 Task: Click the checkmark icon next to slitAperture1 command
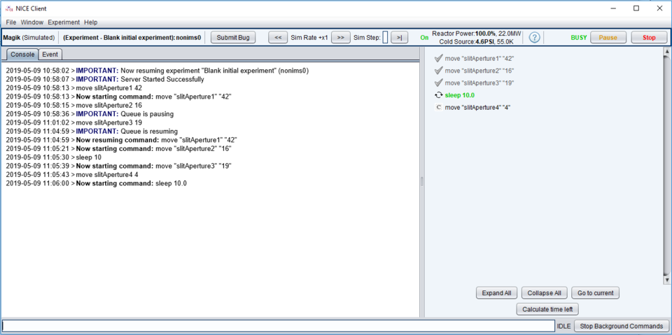click(438, 59)
